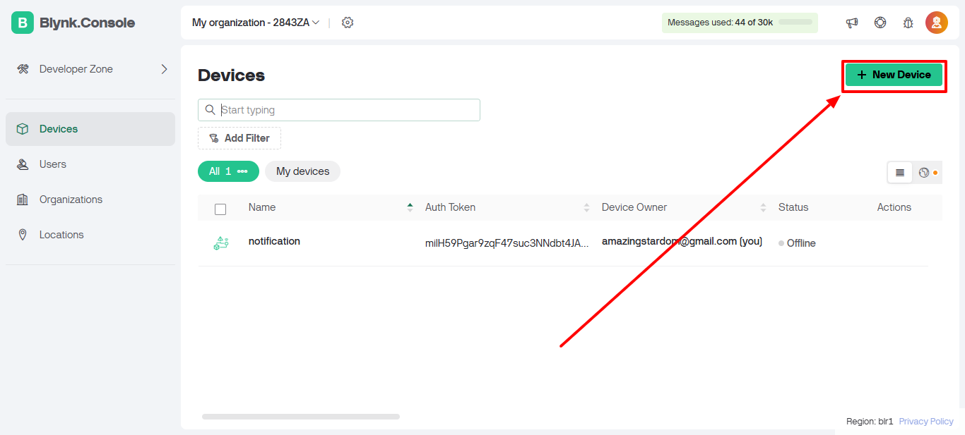Click the Messages used progress bar
Screen dimensions: 965x435
[x=795, y=23]
